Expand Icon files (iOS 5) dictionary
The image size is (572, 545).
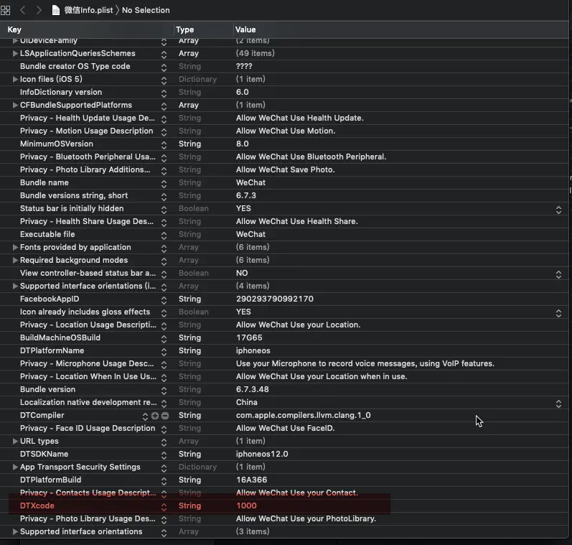(15, 79)
